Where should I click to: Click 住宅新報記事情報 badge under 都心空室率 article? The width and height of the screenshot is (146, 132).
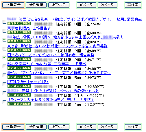(x=19, y=68)
